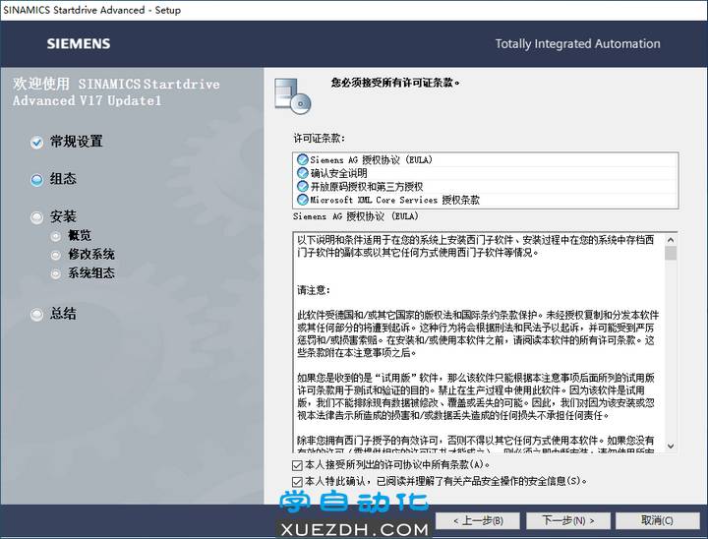Proceed with the 下一步(N) button
Screen dimensions: 708x539
(568, 521)
